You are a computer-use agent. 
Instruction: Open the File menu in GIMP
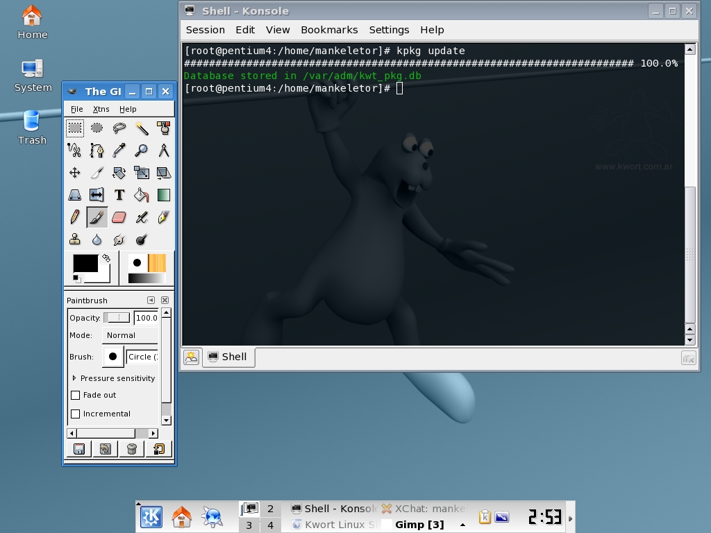click(x=76, y=109)
